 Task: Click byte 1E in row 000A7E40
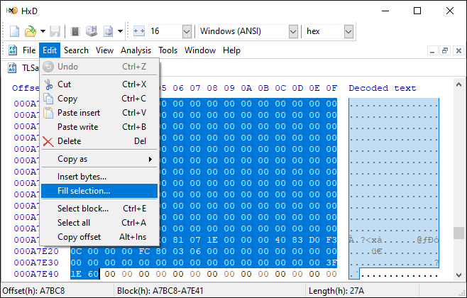[76, 274]
